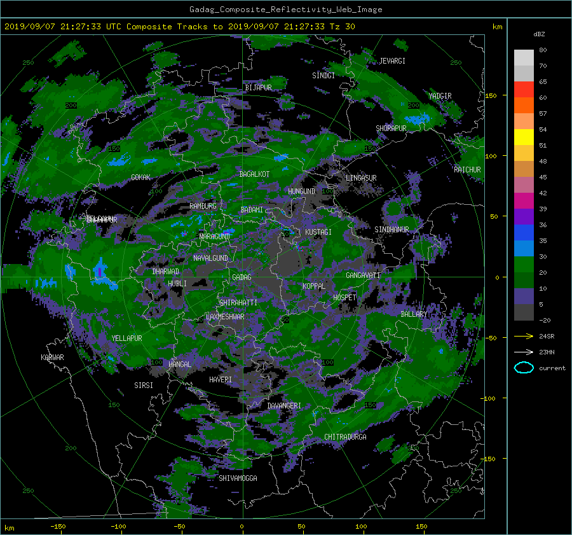
Task: Click the LINGASUR city label
Action: [x=361, y=178]
